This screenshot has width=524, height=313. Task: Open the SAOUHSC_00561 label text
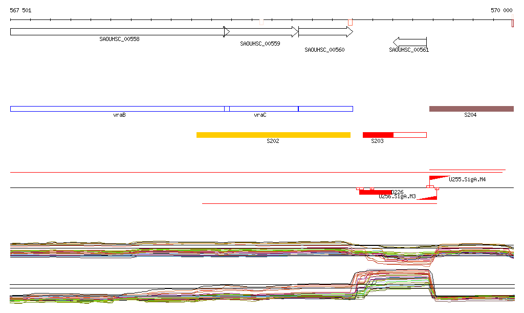(409, 50)
